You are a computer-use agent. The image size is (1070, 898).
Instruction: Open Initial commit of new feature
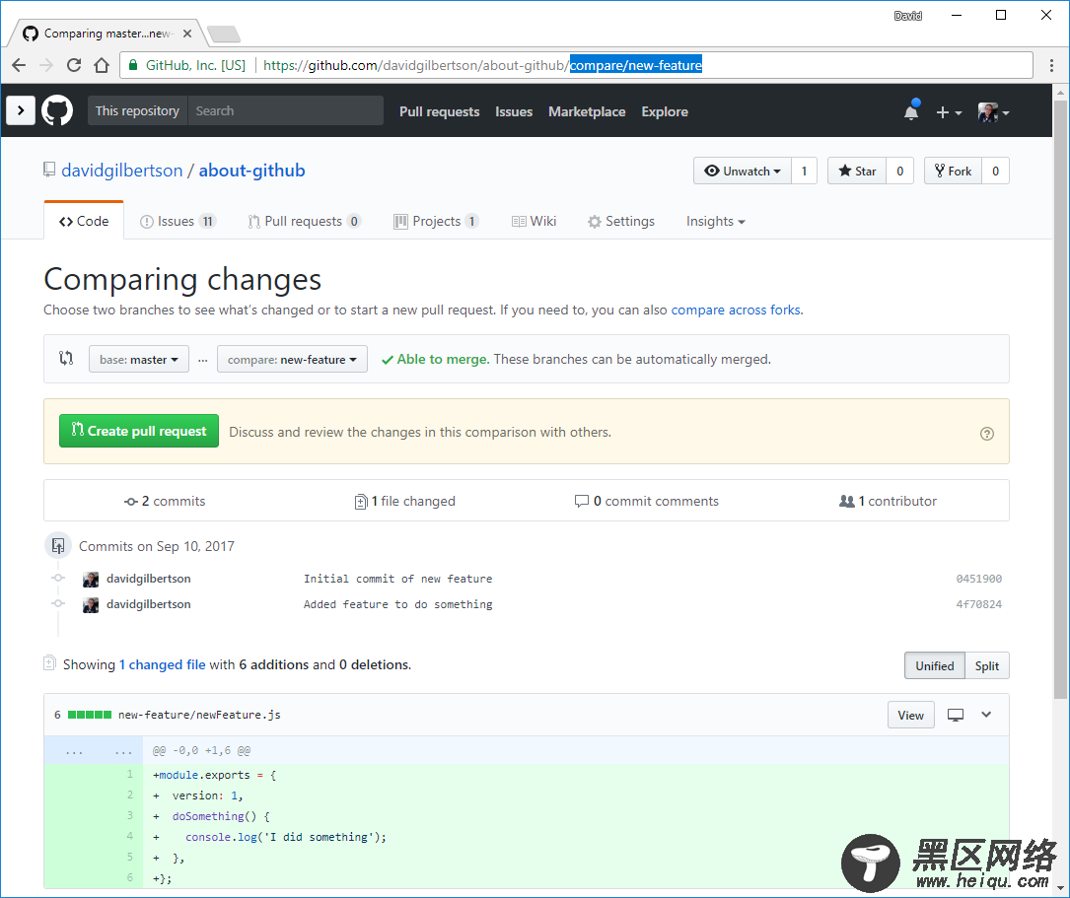click(397, 579)
